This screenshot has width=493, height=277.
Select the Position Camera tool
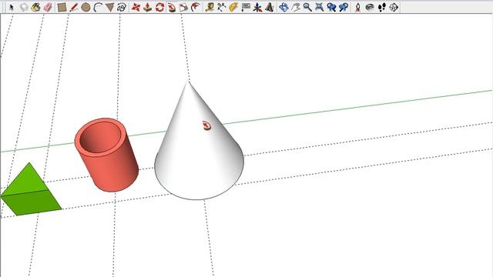357,7
